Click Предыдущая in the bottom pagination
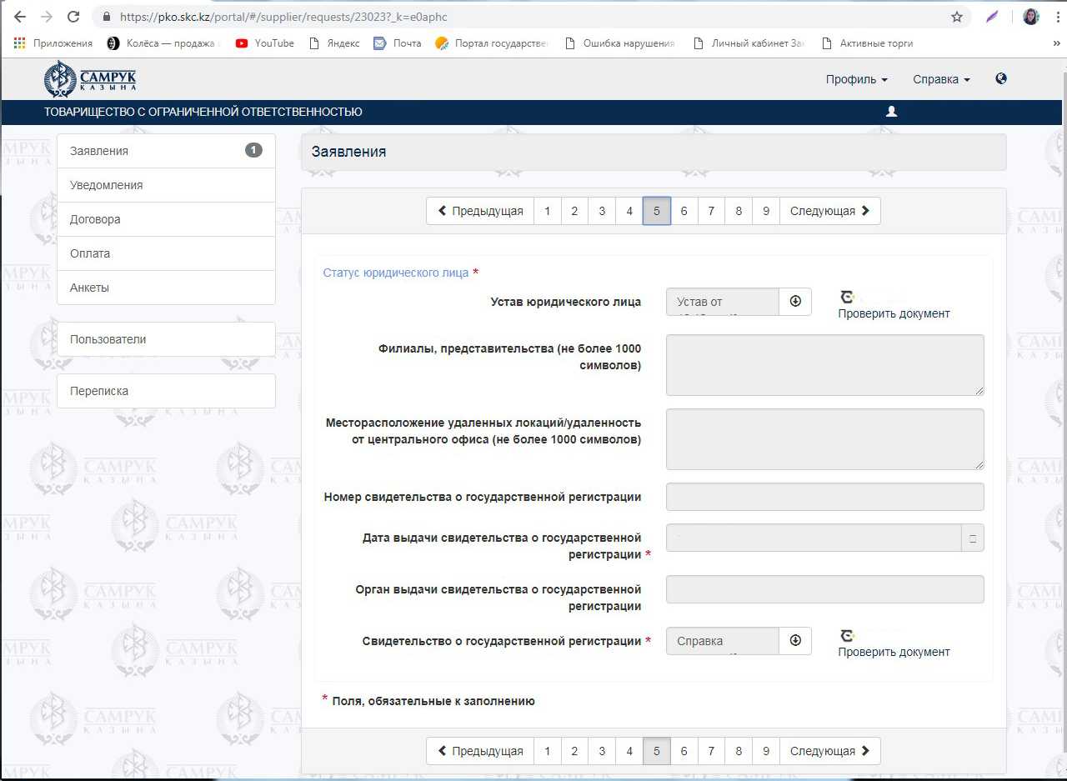1067x781 pixels. coord(480,751)
